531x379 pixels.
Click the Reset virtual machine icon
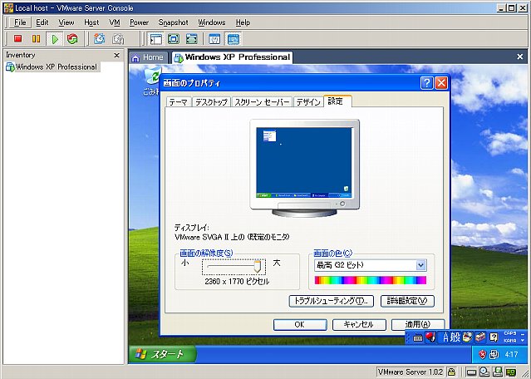tap(72, 38)
